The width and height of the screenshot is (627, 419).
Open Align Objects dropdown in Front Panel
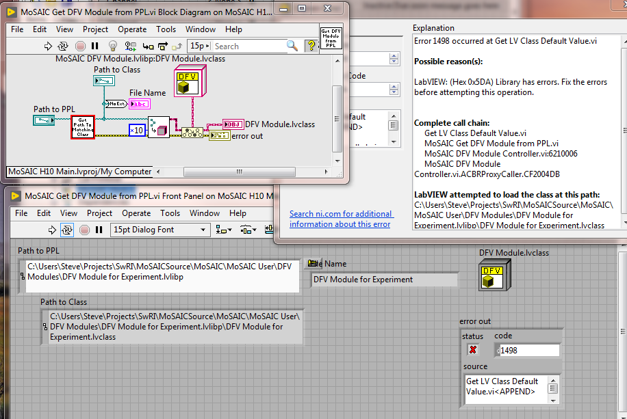224,230
